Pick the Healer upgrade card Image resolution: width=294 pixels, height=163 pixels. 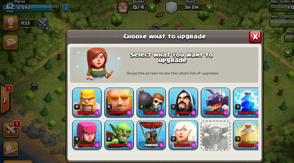coord(183,135)
